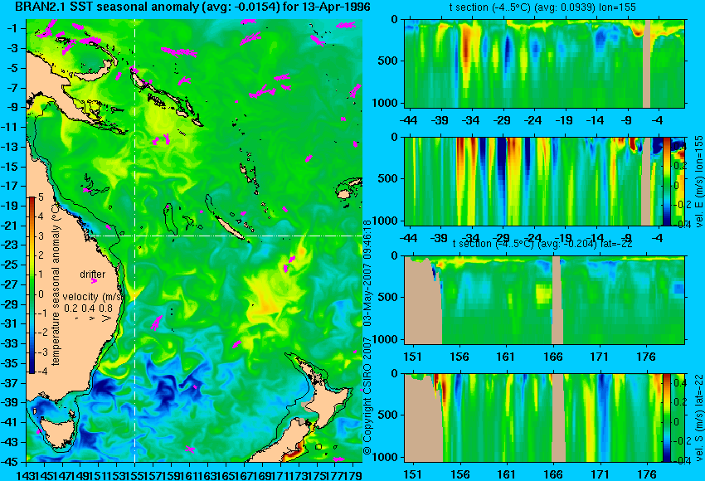Click the velocity scale arrows under 0.2 0.4 0.8
The image size is (705, 481).
point(92,318)
